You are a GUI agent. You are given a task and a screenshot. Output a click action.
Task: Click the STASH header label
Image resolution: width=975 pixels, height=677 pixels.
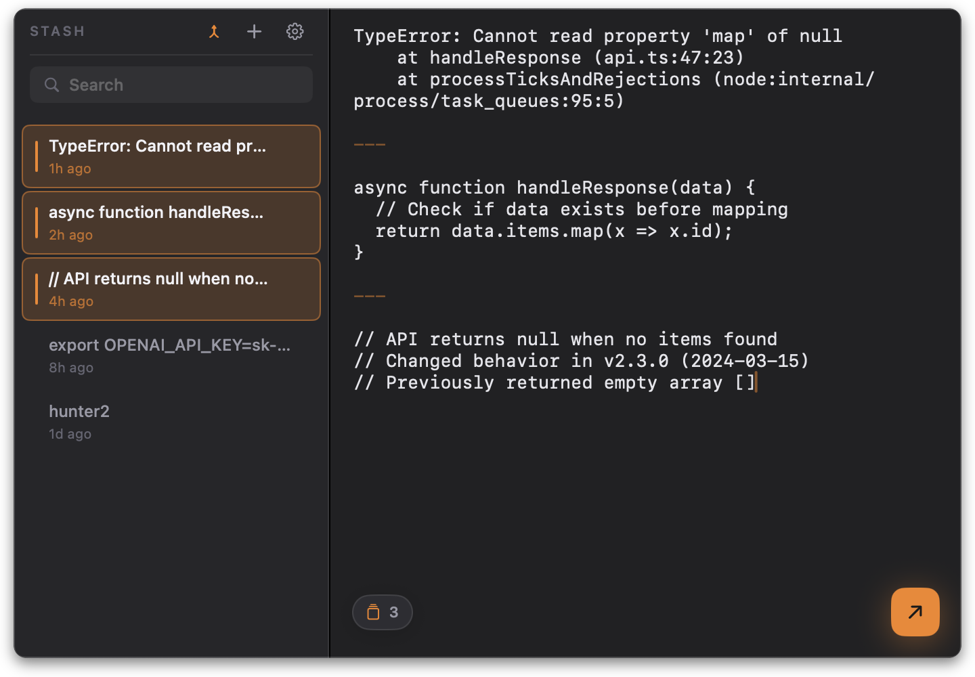click(57, 31)
